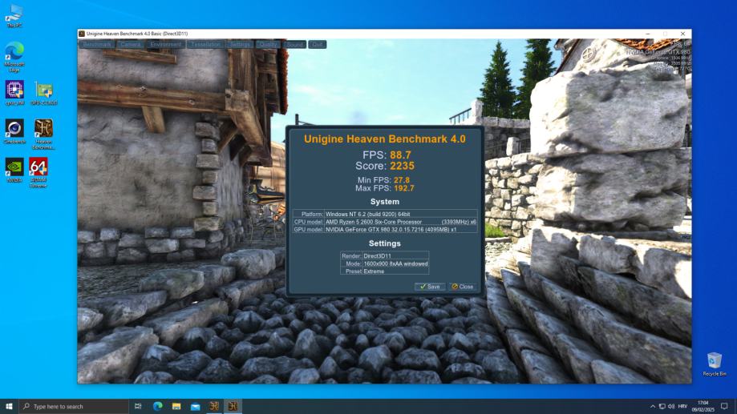Open network status tray icon

662,407
